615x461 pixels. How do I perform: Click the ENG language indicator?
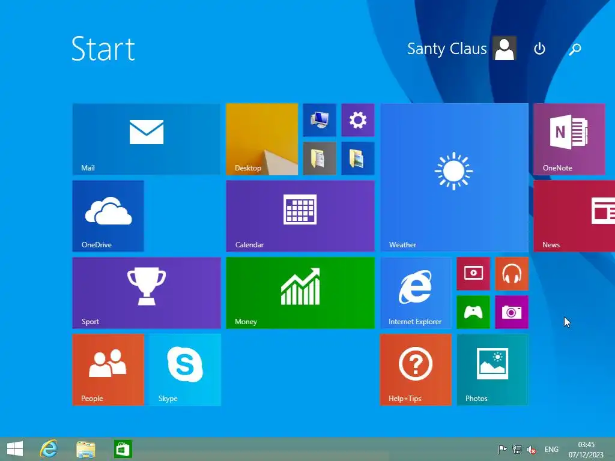[x=551, y=450]
